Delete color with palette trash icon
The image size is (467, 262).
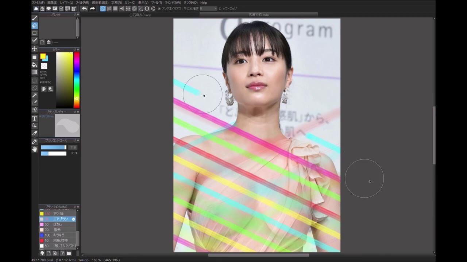tap(49, 42)
